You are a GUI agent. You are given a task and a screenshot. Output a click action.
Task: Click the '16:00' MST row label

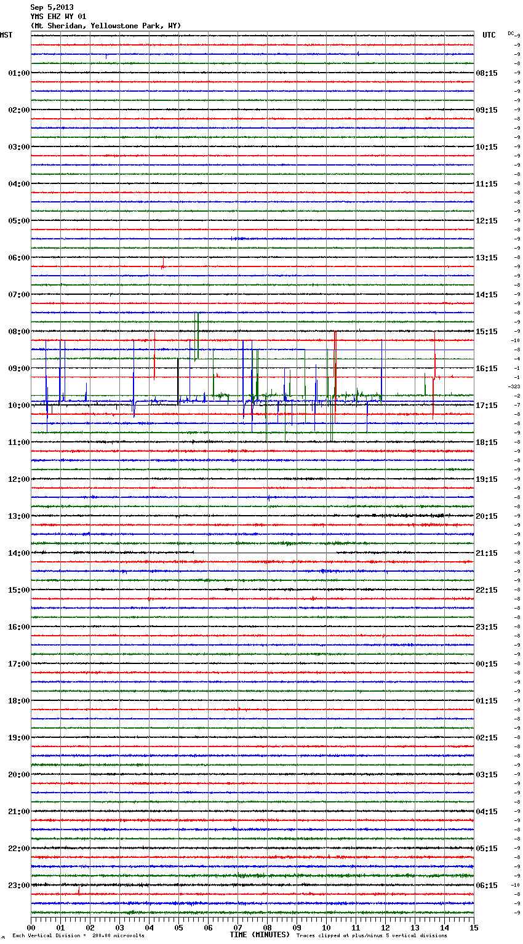point(19,627)
